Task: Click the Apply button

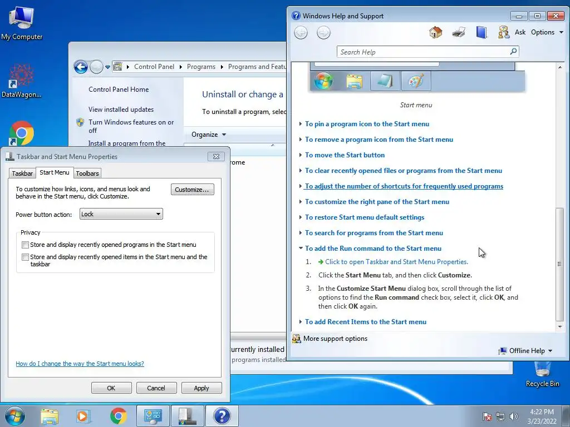Action: coord(202,388)
